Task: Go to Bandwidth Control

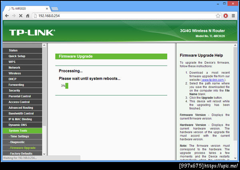Action: tap(22, 114)
